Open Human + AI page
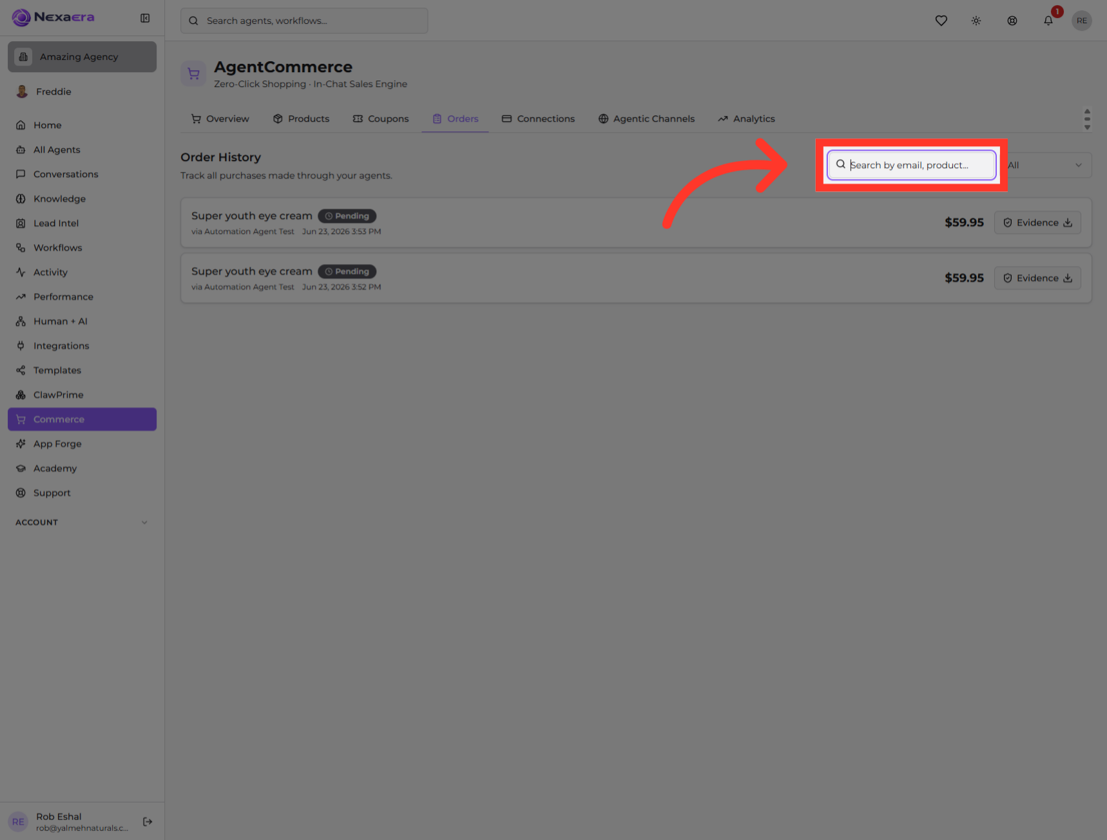This screenshot has height=840, width=1107. tap(82, 321)
